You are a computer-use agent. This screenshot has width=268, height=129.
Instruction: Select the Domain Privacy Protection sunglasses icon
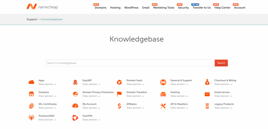click(75, 94)
